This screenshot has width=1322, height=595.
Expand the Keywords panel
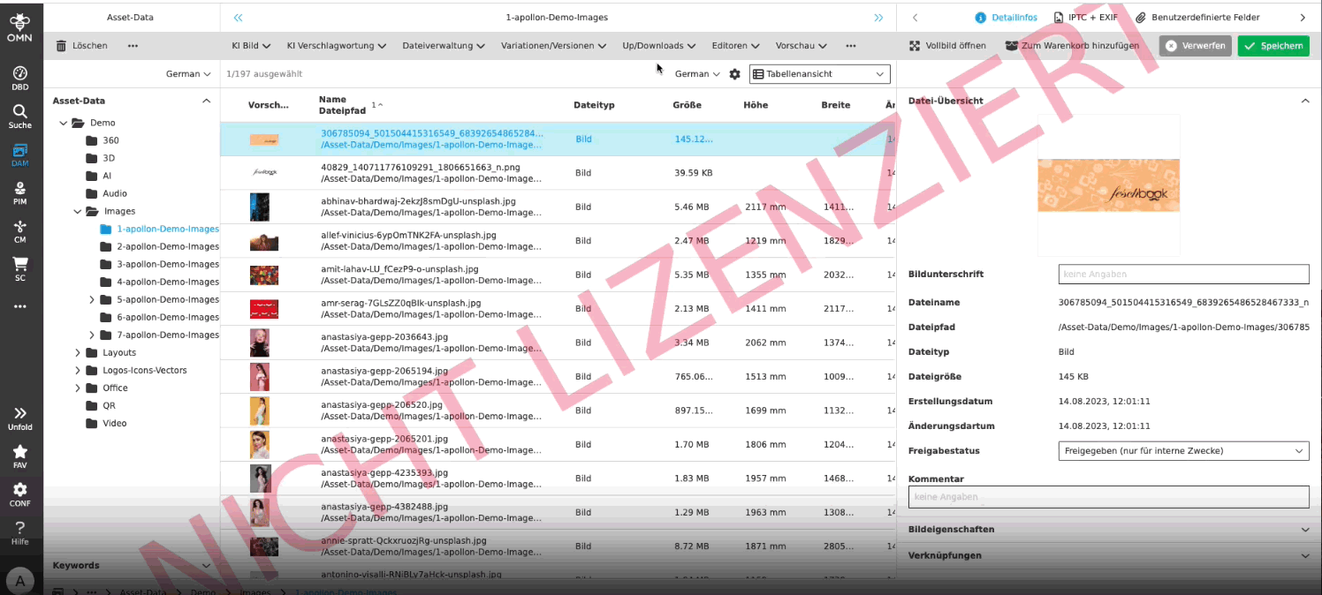click(x=207, y=566)
